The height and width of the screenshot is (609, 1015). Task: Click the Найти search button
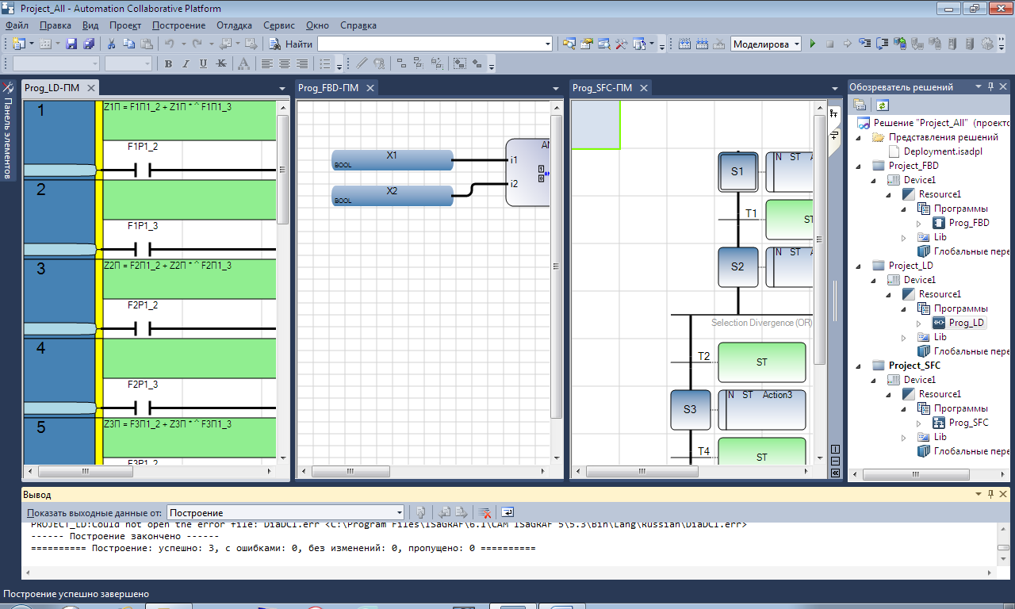(291, 44)
